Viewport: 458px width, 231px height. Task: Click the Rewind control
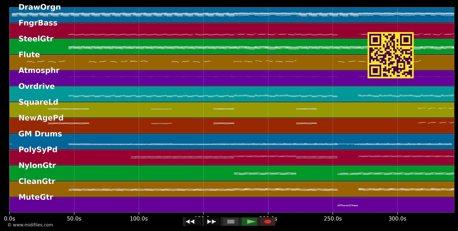coord(191,222)
